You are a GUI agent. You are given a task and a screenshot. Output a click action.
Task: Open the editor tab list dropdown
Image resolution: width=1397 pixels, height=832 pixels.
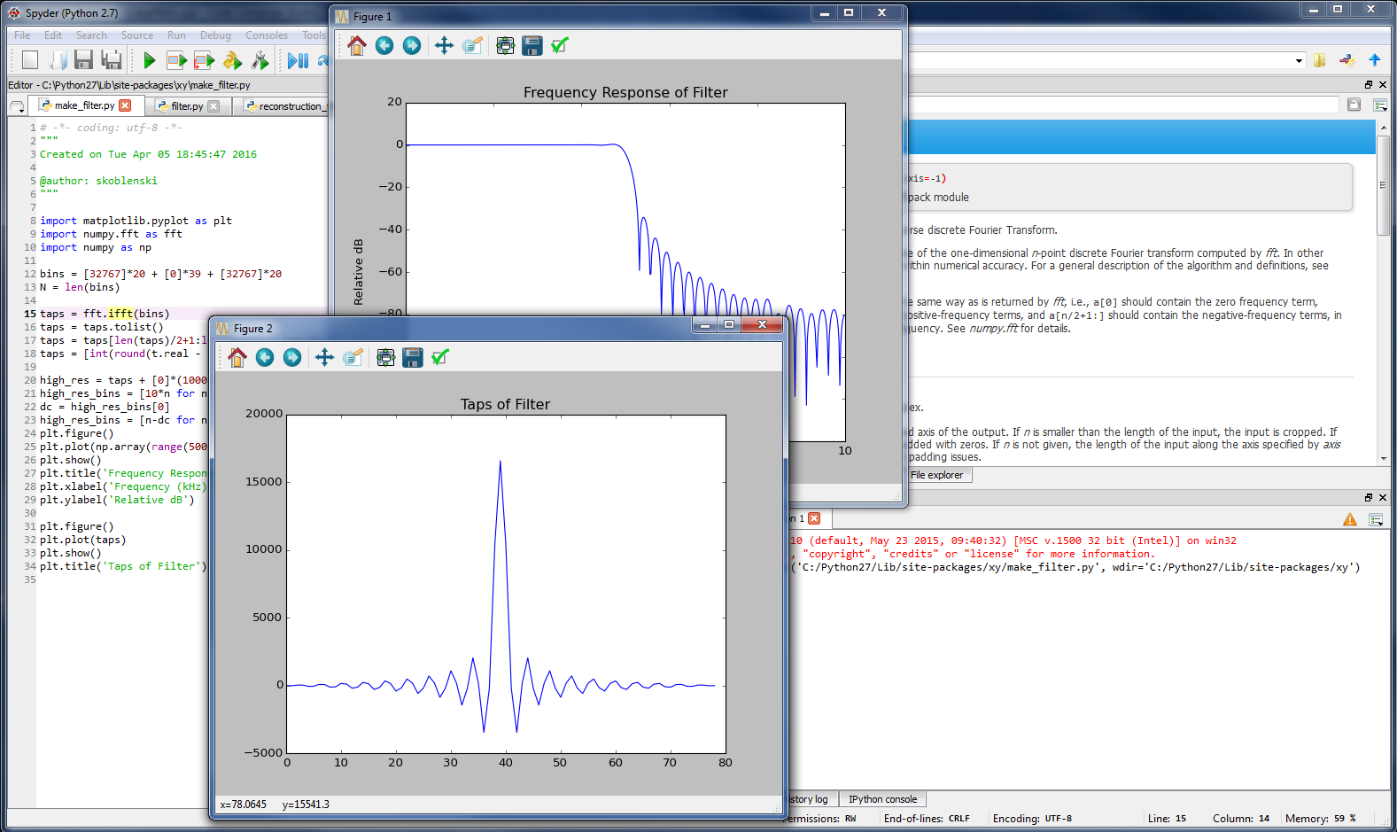coord(17,106)
